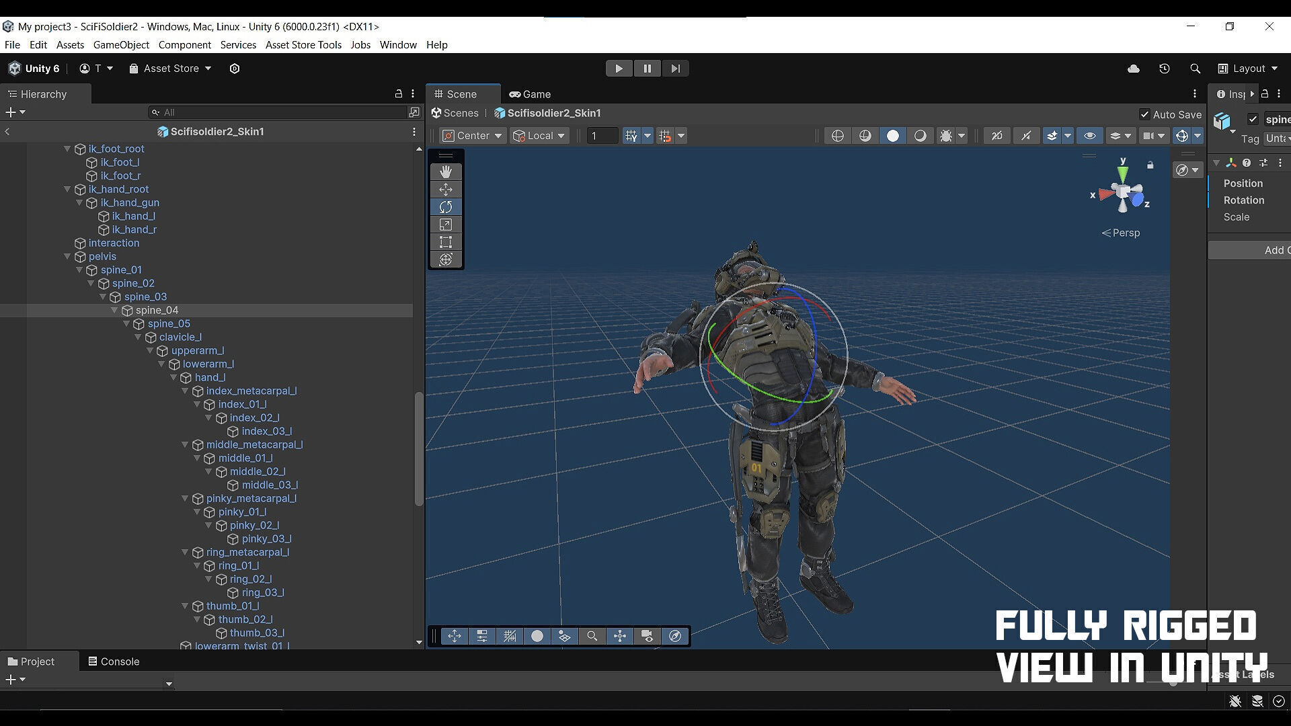Toggle grid snapping icon
Screen dimensions: 1291x726
pos(665,136)
